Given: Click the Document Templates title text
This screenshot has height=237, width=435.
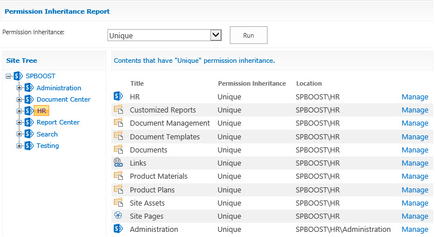Looking at the screenshot, I should click(165, 137).
